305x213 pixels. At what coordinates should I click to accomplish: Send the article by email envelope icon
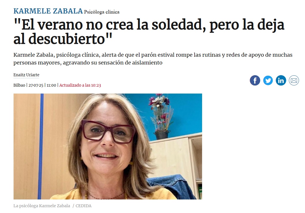click(294, 80)
